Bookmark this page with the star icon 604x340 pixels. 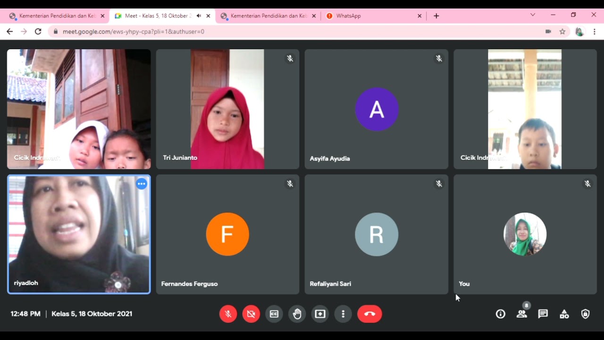point(562,32)
